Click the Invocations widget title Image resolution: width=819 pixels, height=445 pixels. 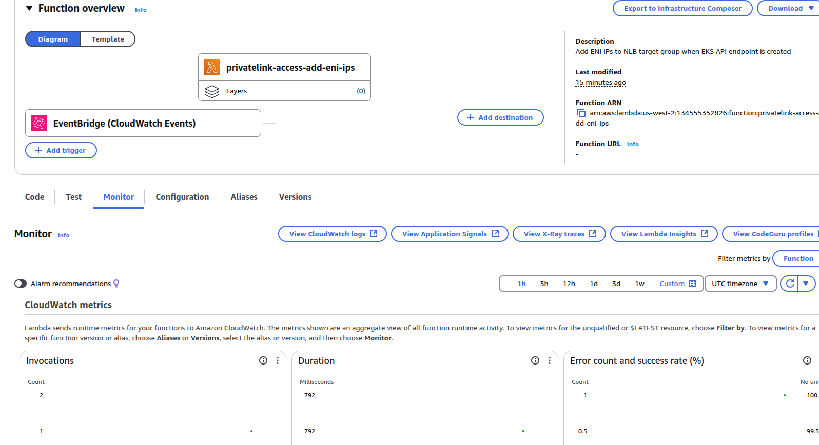(50, 361)
